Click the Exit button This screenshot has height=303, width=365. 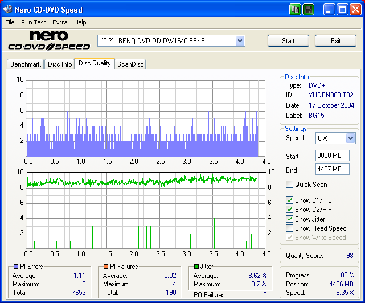335,41
